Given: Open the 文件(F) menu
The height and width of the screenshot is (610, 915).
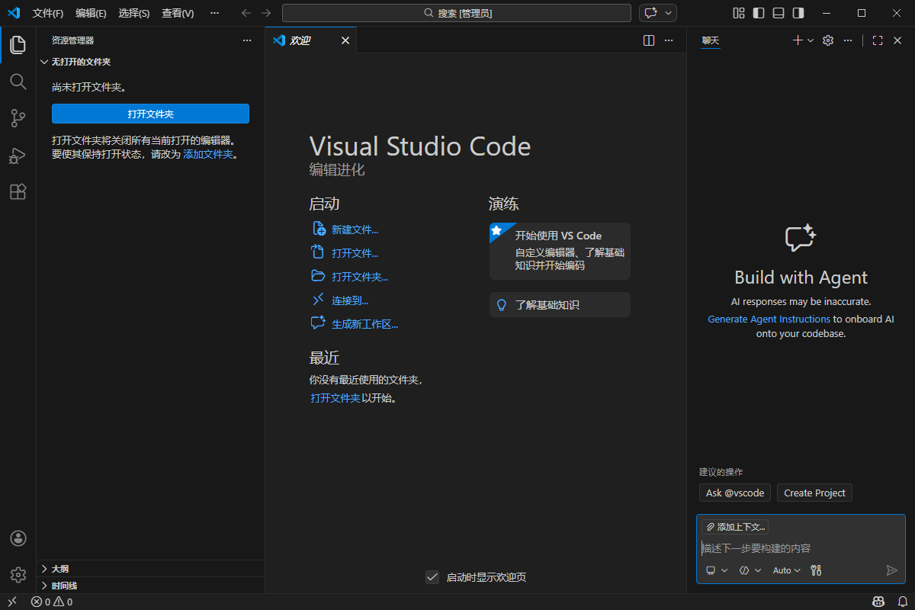Looking at the screenshot, I should click(x=48, y=13).
